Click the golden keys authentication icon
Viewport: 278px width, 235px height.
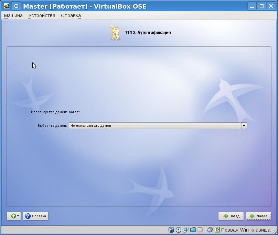click(x=115, y=33)
